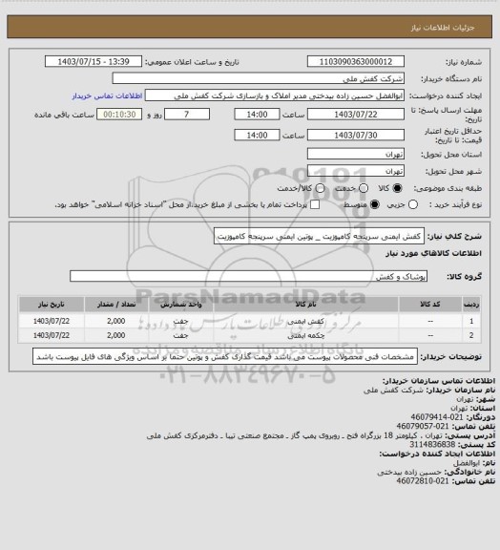Click the response deadline hour 14:00 field

[x=257, y=115]
